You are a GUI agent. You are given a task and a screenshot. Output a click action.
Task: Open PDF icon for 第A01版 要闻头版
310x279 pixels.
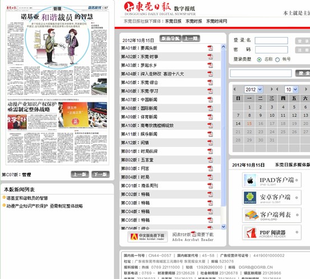click(x=210, y=48)
